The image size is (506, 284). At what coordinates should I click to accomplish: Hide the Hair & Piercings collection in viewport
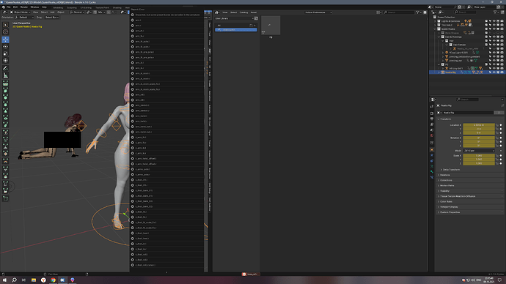point(494,37)
